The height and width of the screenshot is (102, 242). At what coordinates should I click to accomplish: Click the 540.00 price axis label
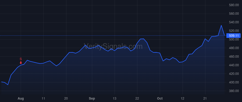click(x=234, y=22)
